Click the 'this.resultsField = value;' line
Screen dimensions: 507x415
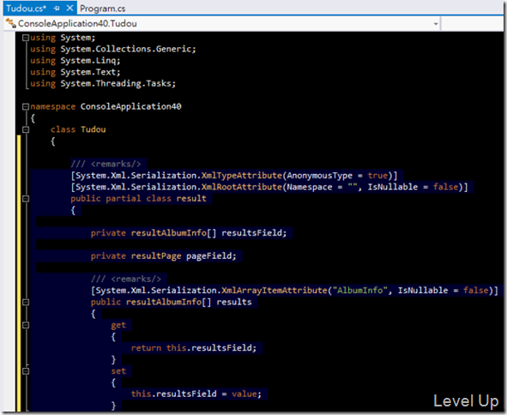pos(196,394)
